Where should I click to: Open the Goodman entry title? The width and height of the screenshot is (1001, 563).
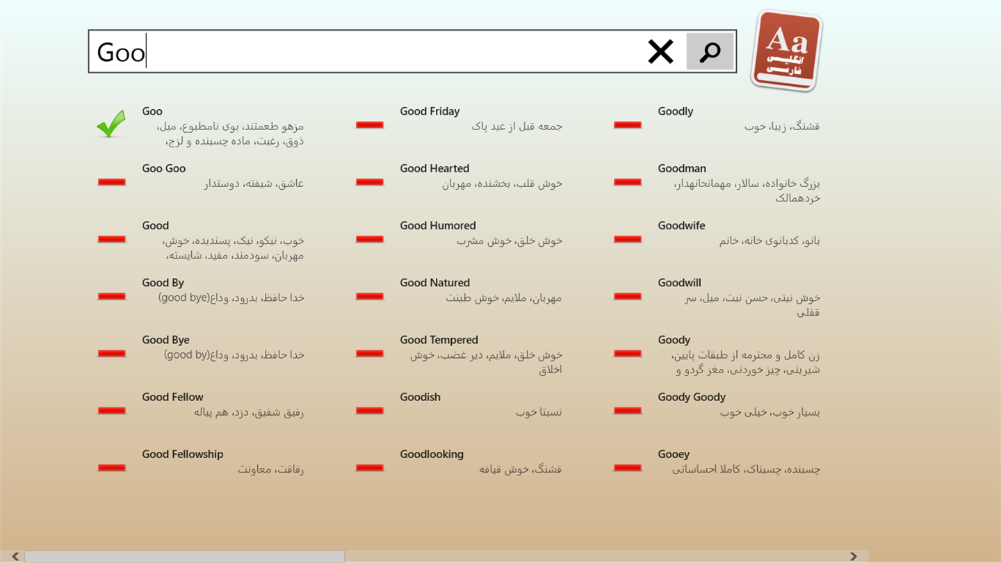[x=682, y=168]
